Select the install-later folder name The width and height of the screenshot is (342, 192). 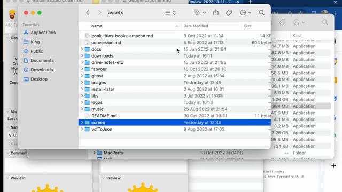[103, 89]
